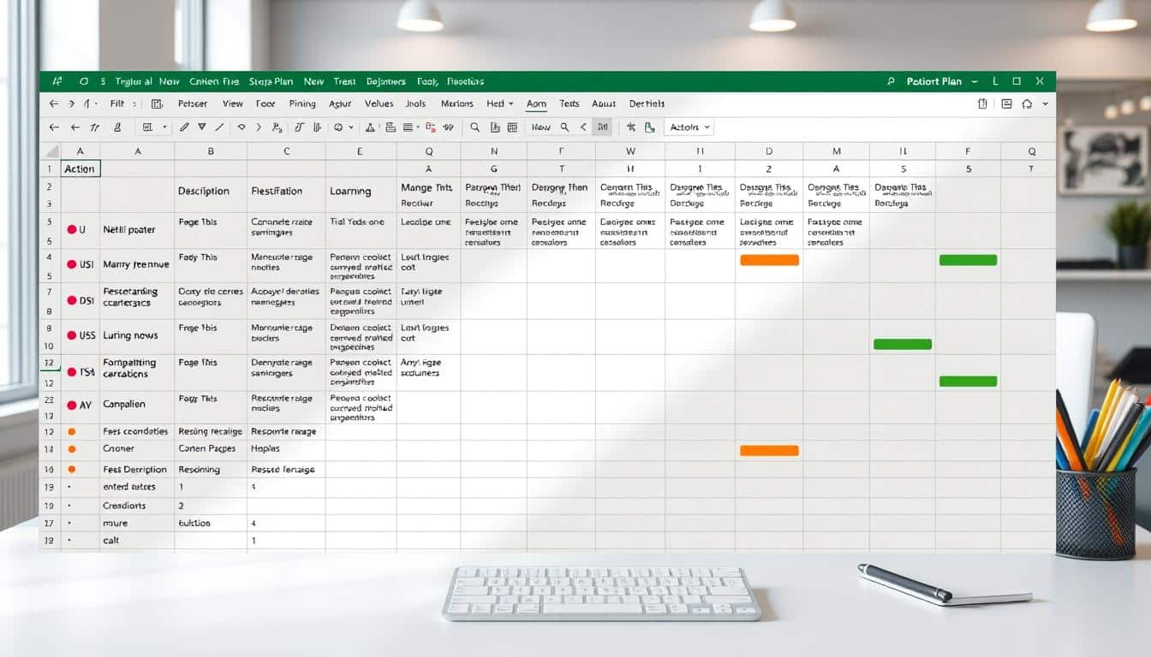Open the Velues menu
Screen dimensions: 1151x657
pyautogui.click(x=379, y=104)
